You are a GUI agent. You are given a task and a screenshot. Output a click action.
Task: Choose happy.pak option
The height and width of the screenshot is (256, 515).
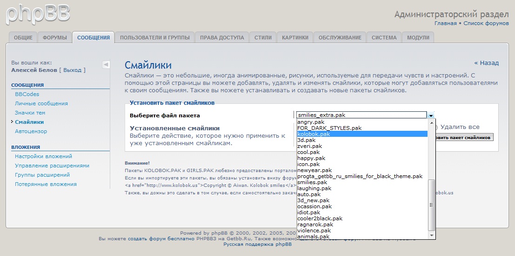click(x=362, y=158)
